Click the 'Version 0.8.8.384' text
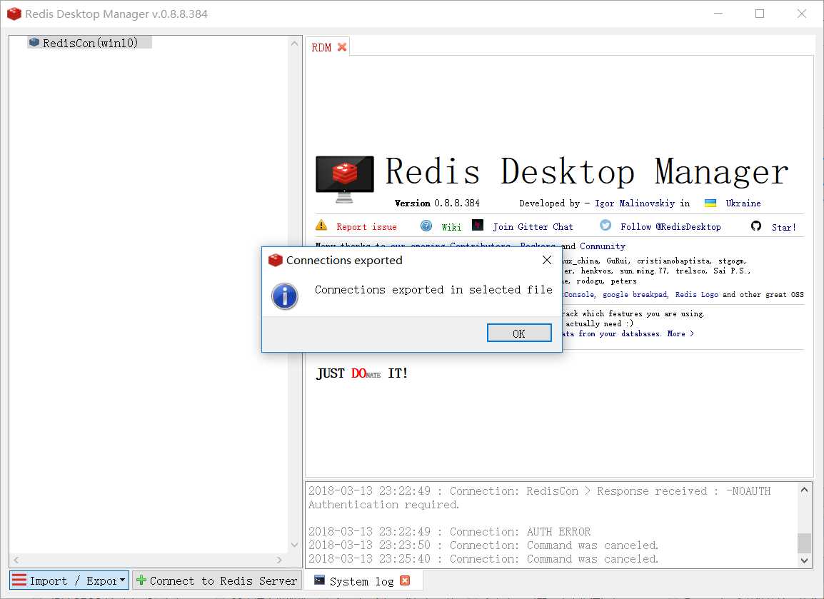The image size is (824, 599). tap(437, 203)
